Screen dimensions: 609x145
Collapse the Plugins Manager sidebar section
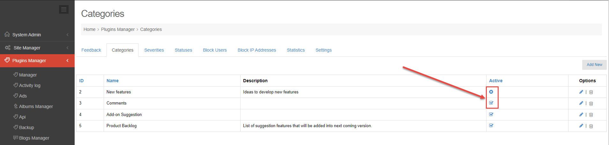pos(37,61)
